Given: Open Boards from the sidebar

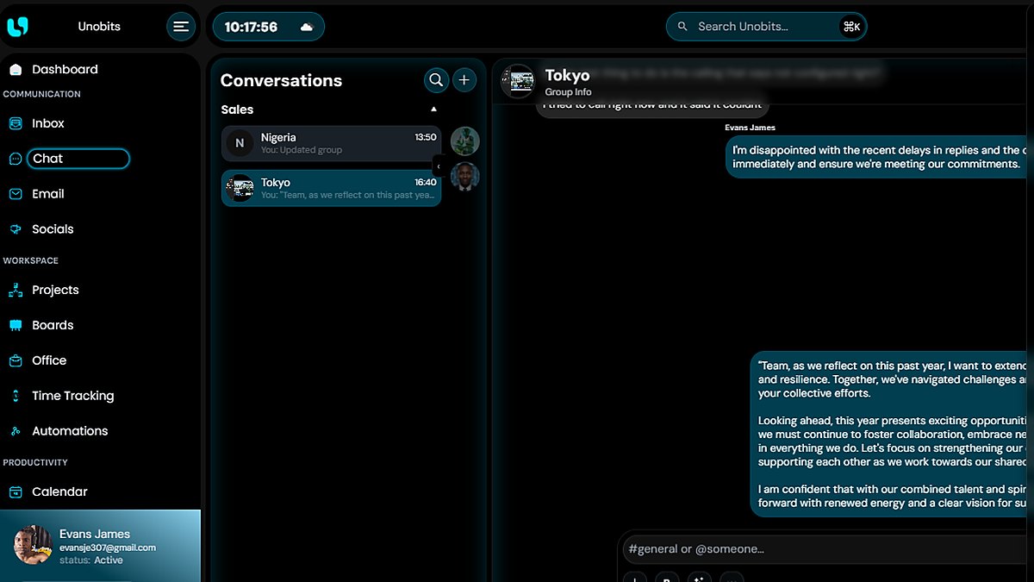Looking at the screenshot, I should pyautogui.click(x=53, y=325).
